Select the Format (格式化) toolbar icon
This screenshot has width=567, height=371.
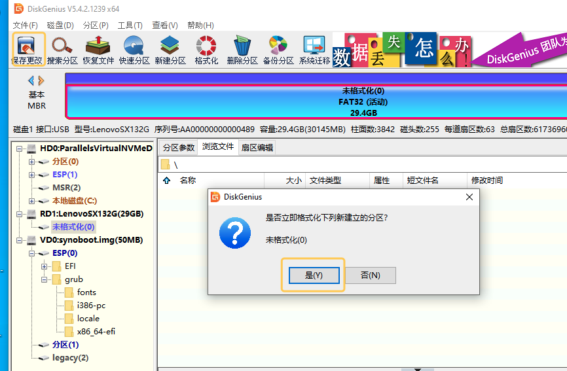tap(206, 50)
